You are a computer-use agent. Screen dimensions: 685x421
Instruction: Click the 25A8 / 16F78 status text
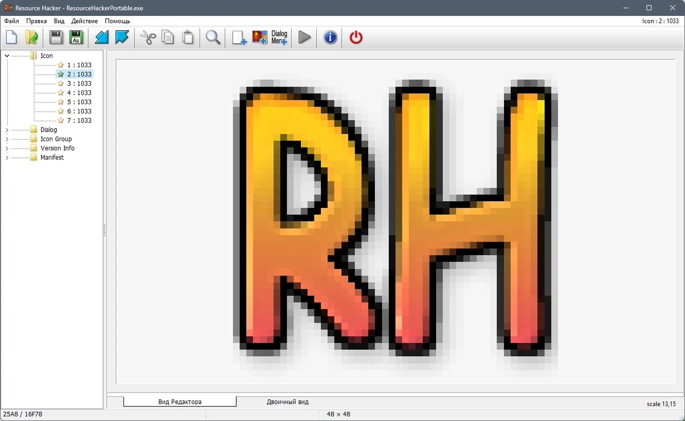coord(23,414)
